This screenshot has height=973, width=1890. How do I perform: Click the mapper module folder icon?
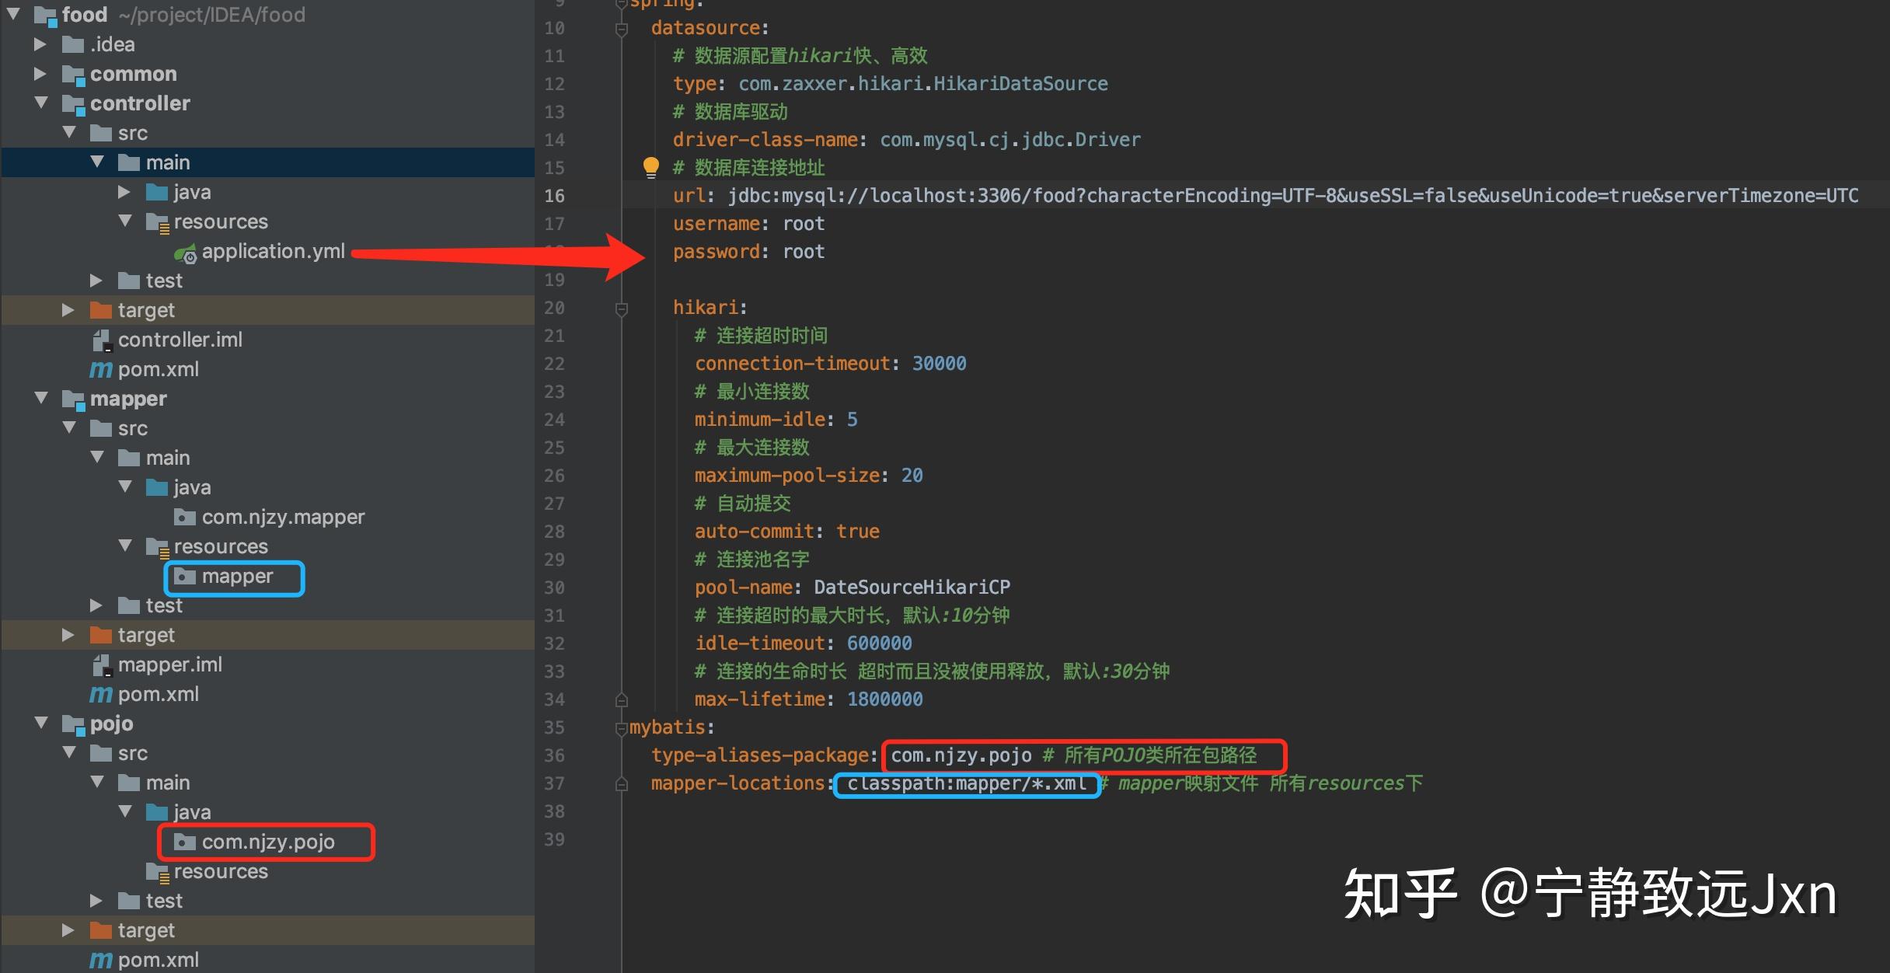(73, 399)
